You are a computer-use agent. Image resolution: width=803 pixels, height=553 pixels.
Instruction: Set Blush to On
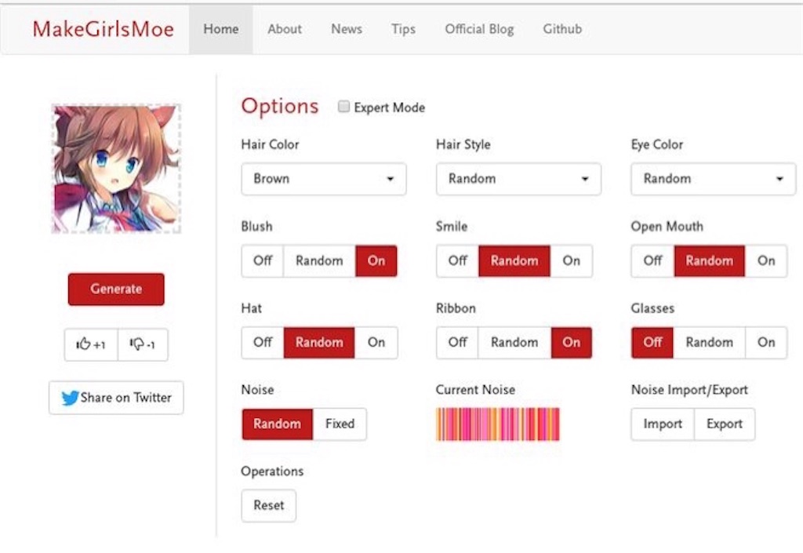click(376, 260)
